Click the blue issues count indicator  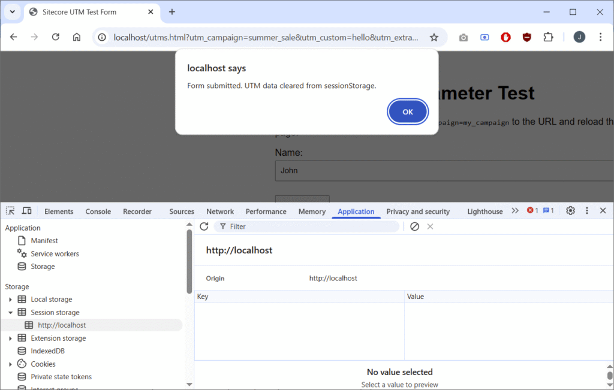548,210
